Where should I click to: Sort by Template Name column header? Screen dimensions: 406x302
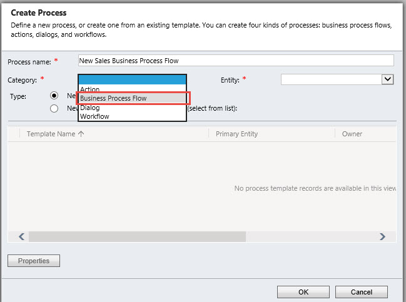(51, 134)
